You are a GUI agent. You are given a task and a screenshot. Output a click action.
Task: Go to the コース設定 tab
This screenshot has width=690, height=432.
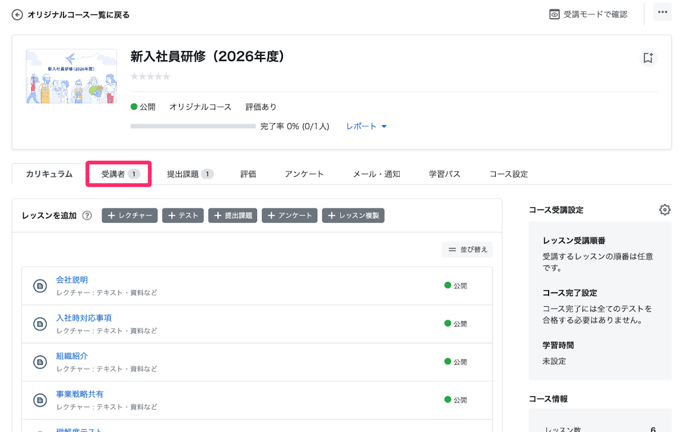(x=509, y=174)
